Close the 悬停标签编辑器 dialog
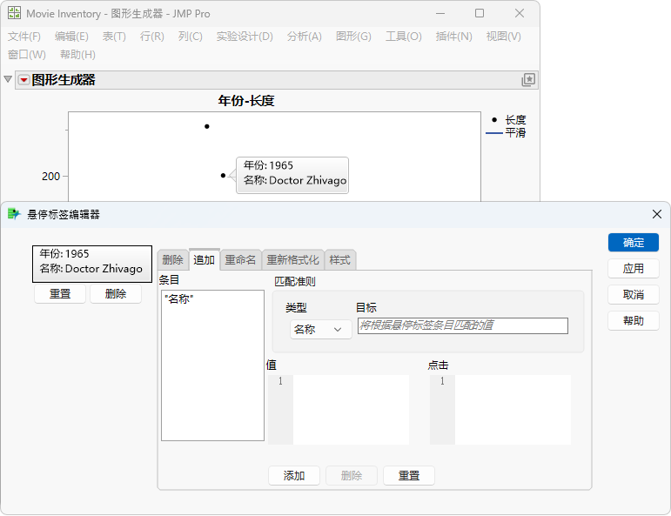This screenshot has width=671, height=516. 657,214
